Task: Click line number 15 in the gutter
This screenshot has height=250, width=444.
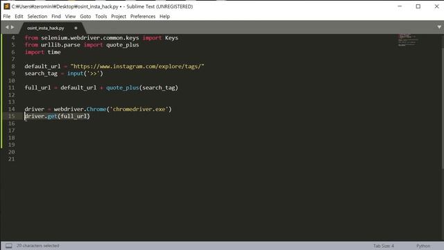Action: 11,116
